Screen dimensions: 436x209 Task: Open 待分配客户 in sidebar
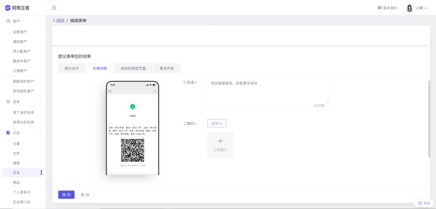[x=21, y=51]
